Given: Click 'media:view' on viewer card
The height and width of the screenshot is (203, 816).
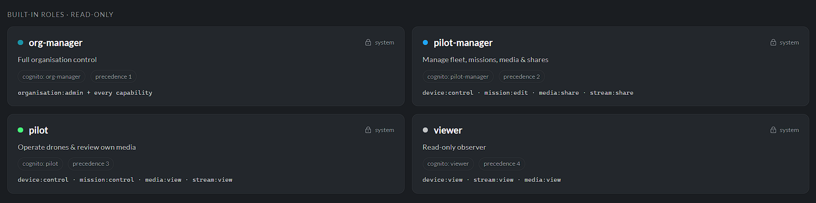Looking at the screenshot, I should (x=543, y=180).
